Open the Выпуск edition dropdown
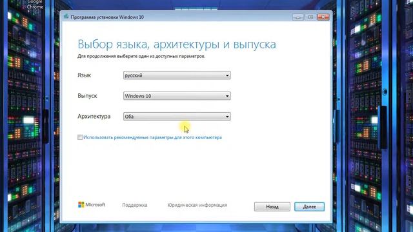Image resolution: width=413 pixels, height=232 pixels. point(177,96)
